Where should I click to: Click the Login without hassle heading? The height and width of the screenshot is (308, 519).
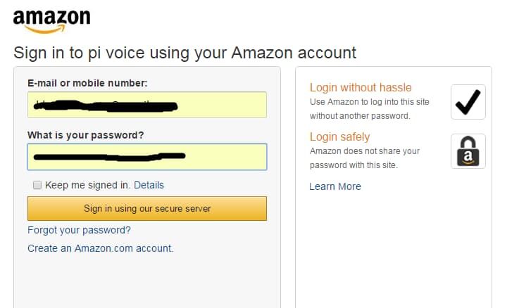tap(361, 88)
